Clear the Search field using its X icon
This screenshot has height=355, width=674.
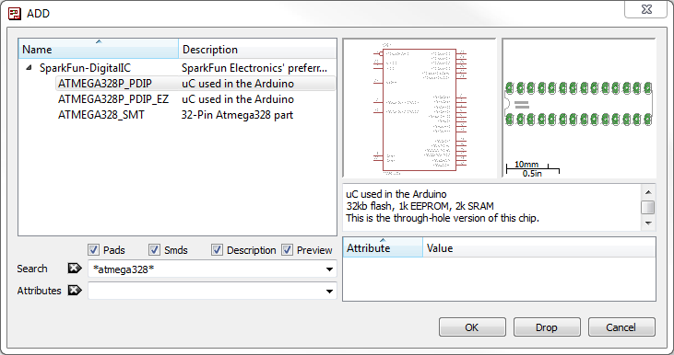(75, 269)
